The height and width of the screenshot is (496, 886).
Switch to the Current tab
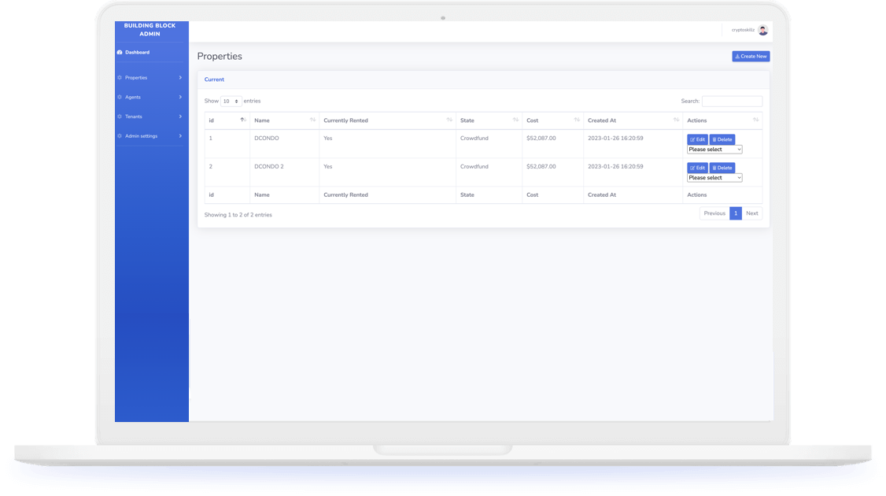(214, 80)
